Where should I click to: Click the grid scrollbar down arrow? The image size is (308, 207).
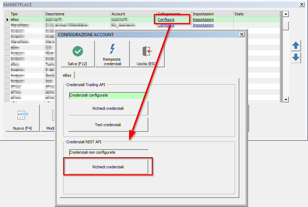point(286,99)
